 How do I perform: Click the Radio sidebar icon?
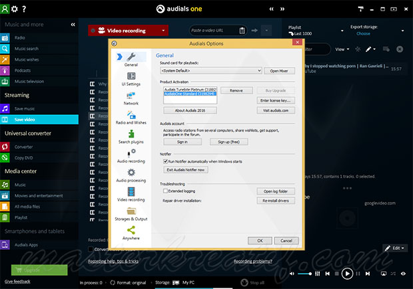coord(5,38)
